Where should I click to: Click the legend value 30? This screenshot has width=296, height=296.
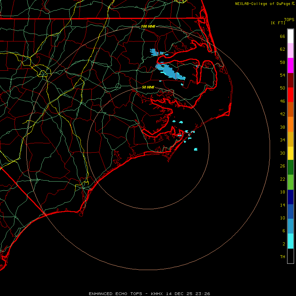(283, 153)
